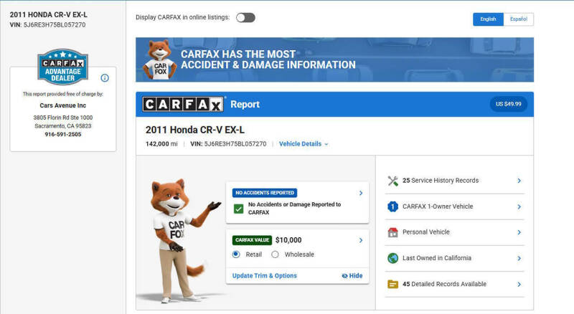This screenshot has width=574, height=314.
Task: Click the US $49.99 price pill
Action: (509, 104)
